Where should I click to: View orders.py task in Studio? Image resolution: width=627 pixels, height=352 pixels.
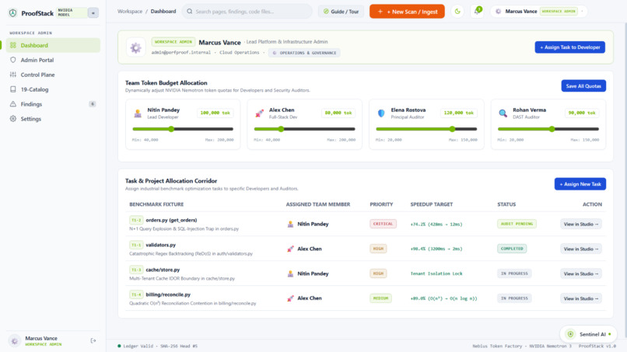coord(581,224)
